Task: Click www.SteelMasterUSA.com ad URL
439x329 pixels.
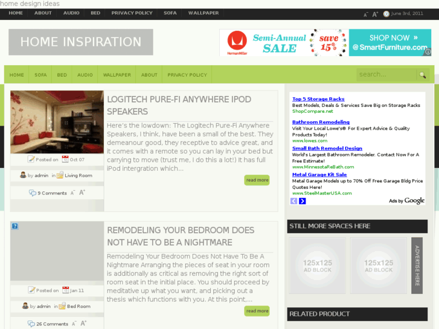Action: pyautogui.click(x=322, y=193)
